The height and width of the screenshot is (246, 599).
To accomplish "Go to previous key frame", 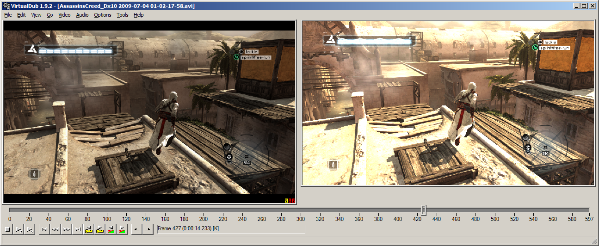I will pos(89,229).
